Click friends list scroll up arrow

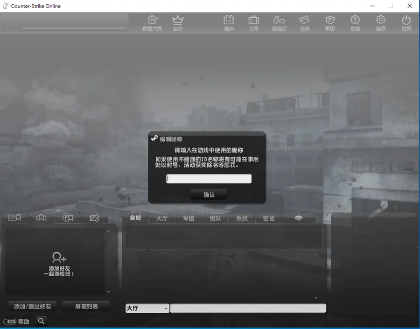click(108, 231)
